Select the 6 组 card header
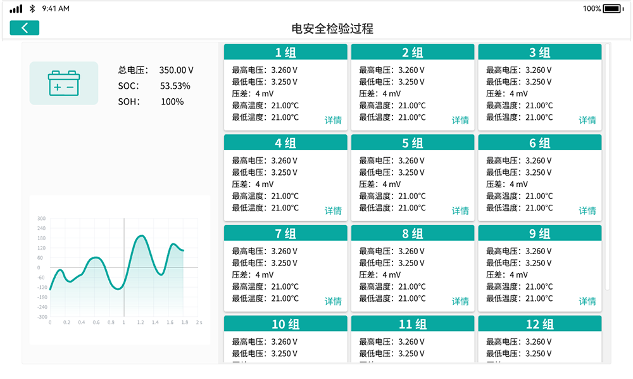The image size is (633, 379). 540,143
